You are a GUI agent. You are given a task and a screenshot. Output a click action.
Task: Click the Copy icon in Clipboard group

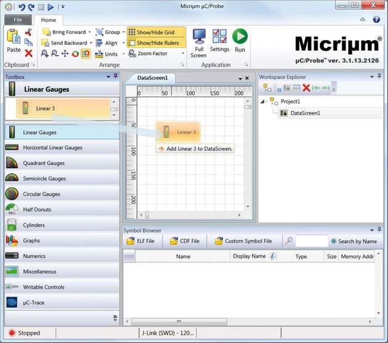pyautogui.click(x=28, y=42)
